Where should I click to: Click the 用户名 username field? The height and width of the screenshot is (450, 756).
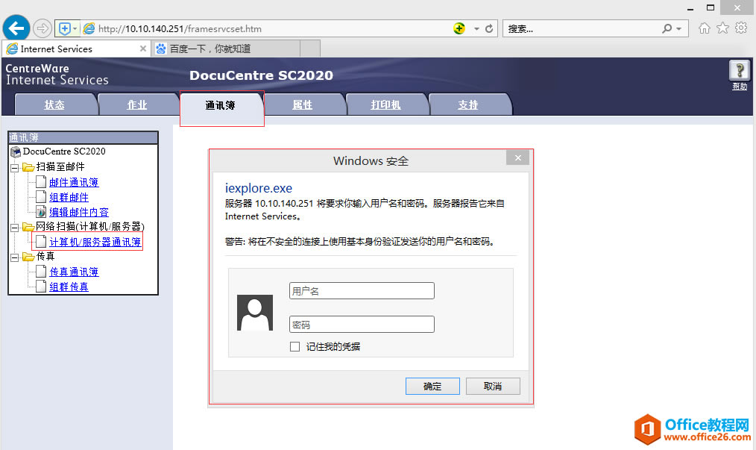(362, 290)
